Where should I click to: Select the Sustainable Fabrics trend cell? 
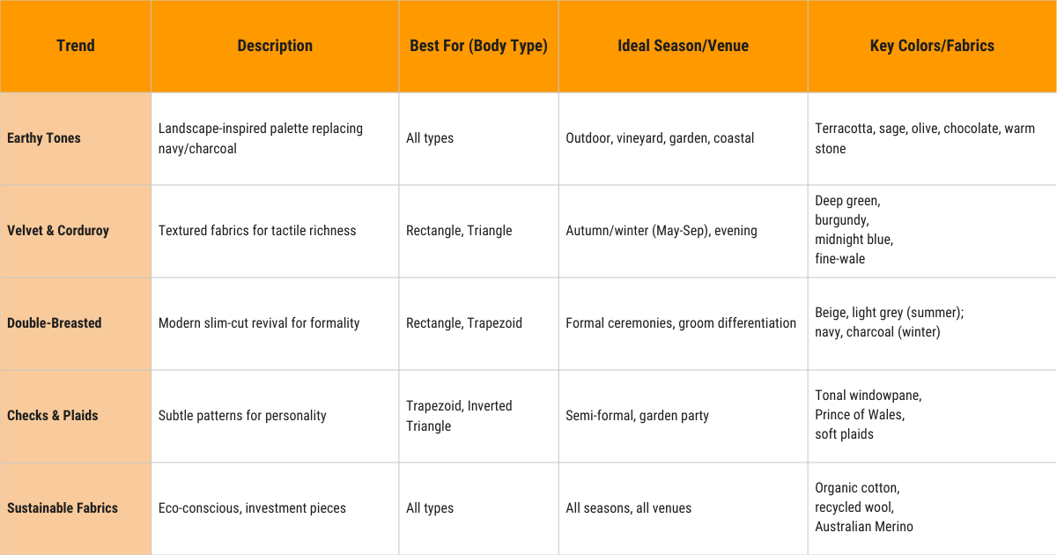point(63,508)
